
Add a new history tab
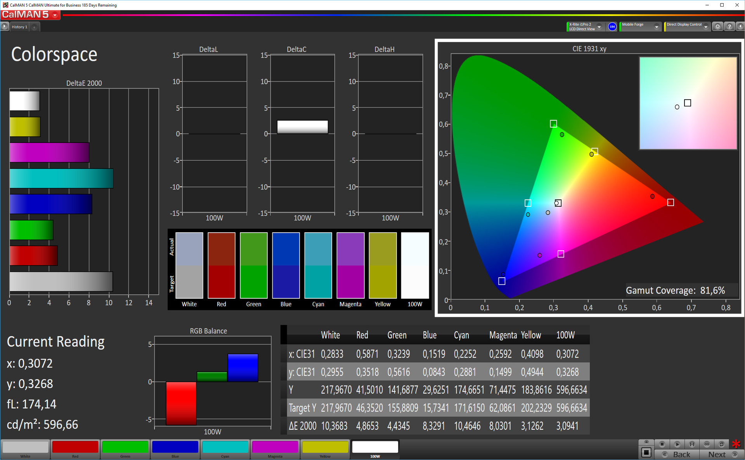[x=34, y=27]
